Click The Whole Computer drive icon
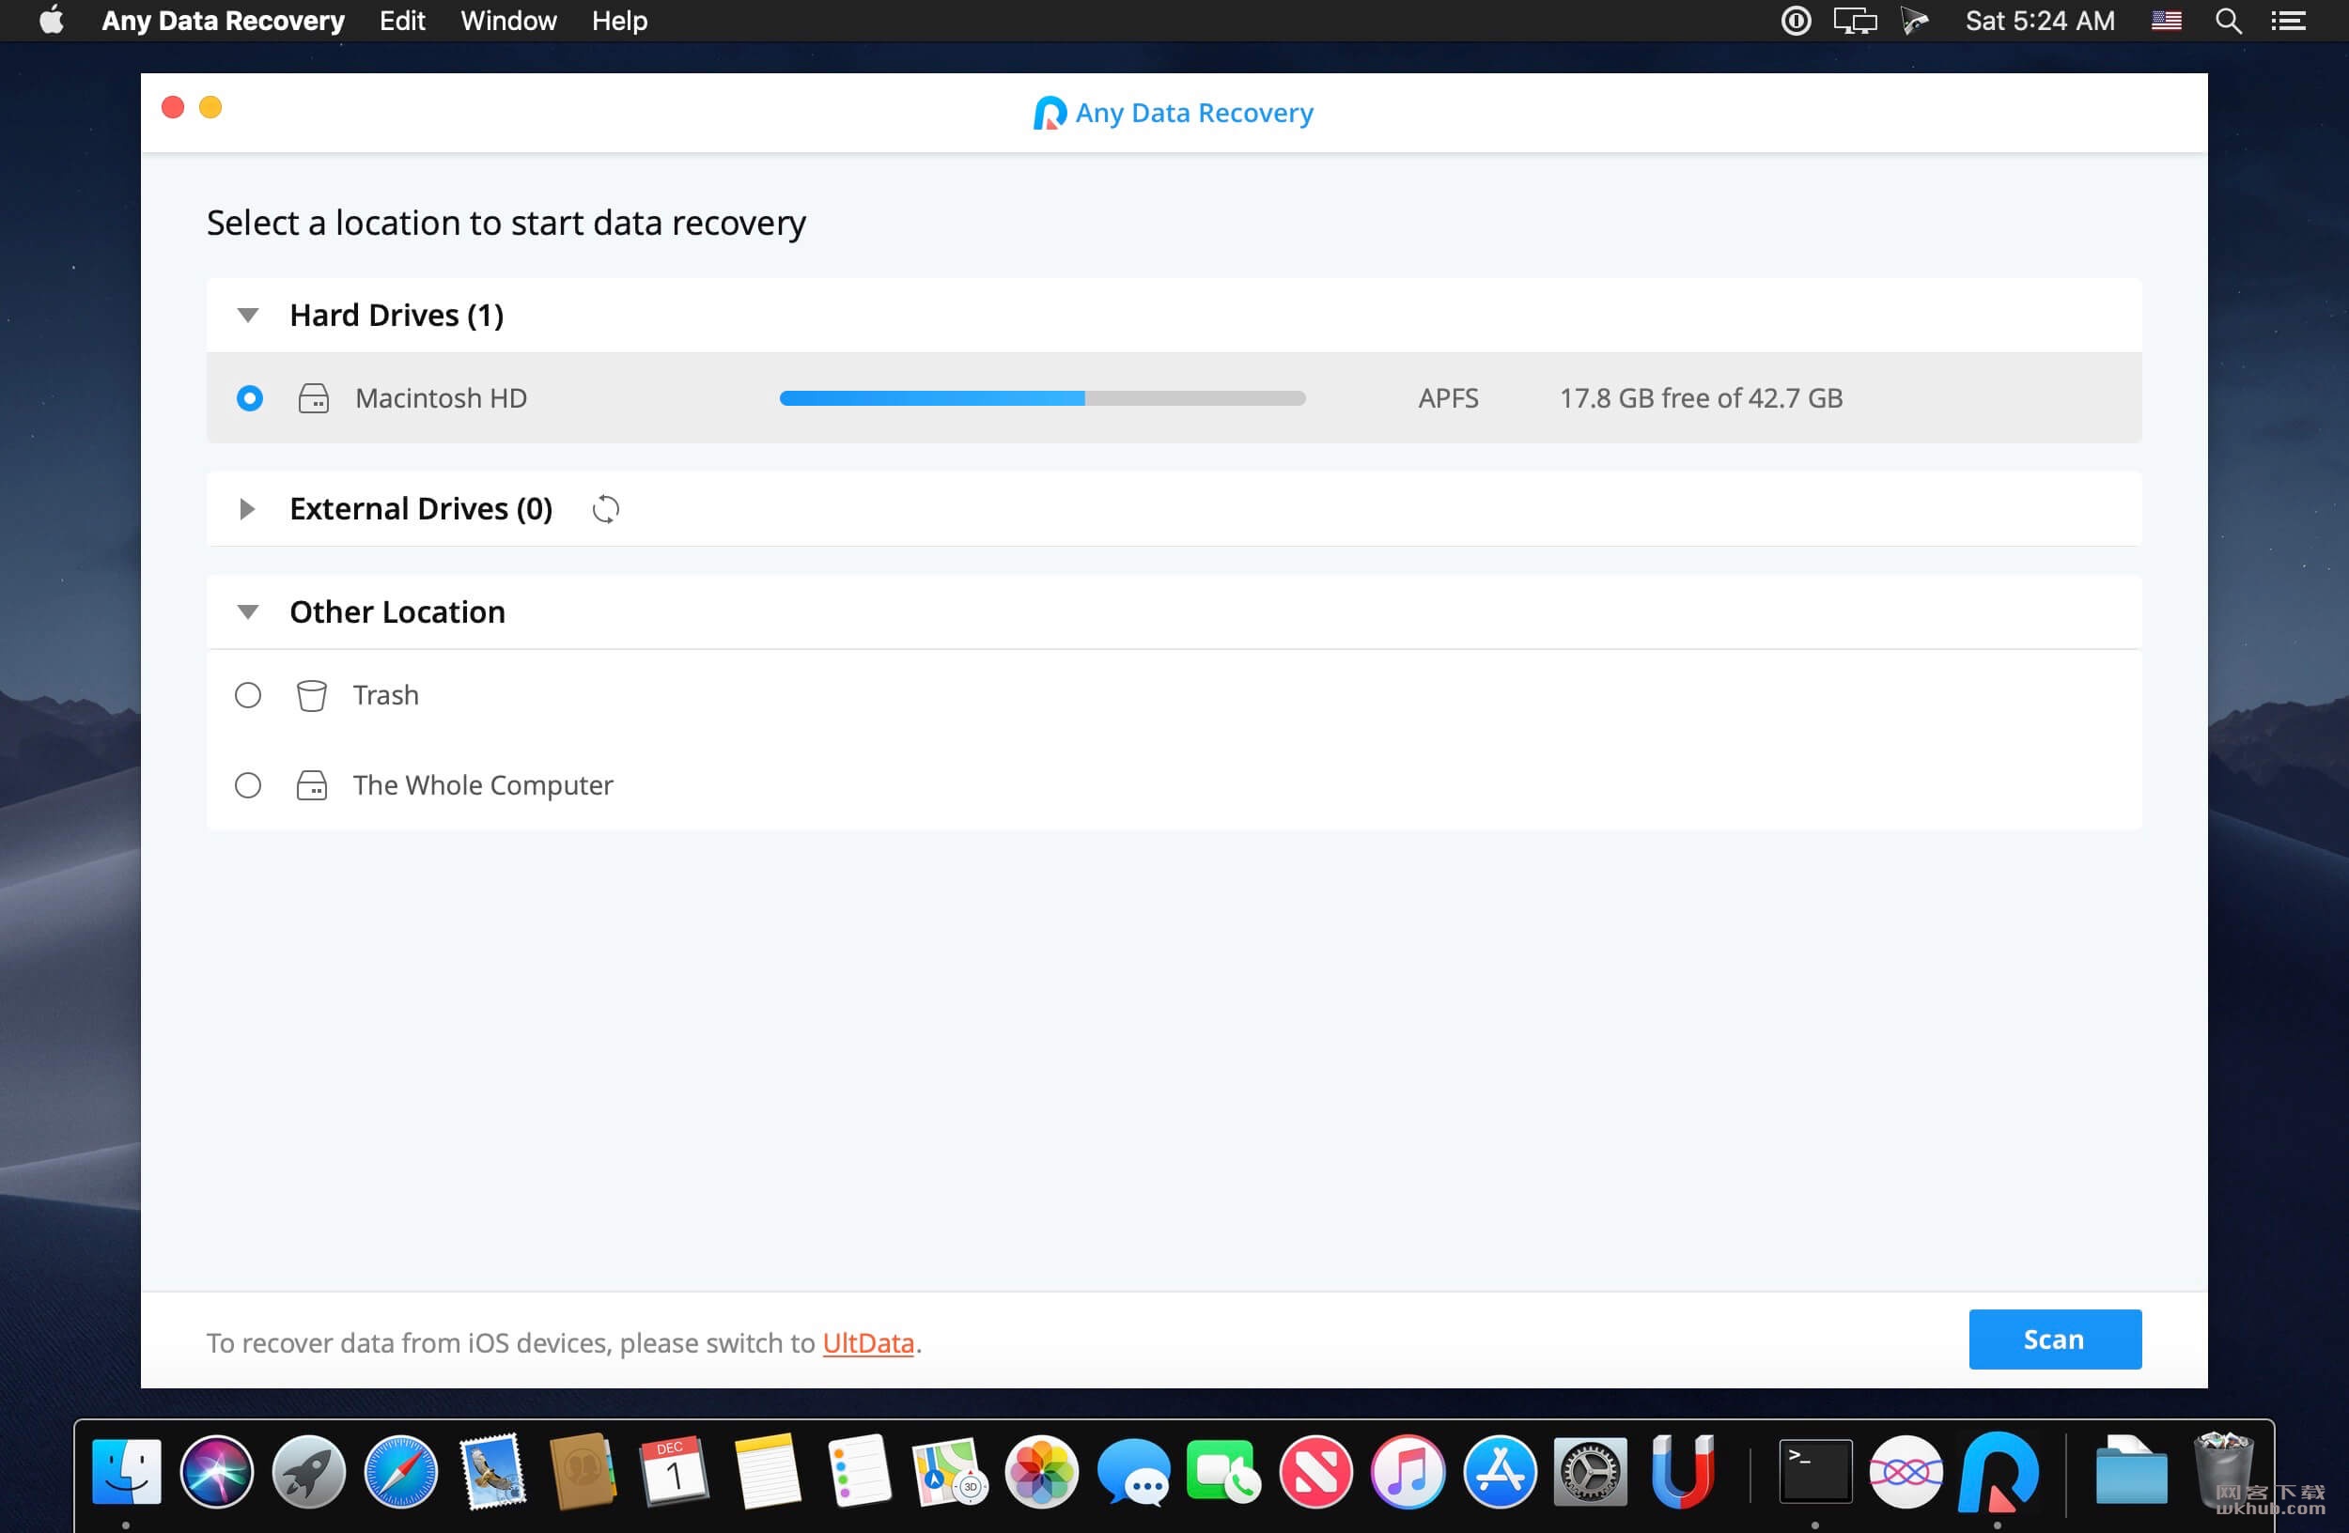This screenshot has height=1533, width=2349. [x=312, y=785]
